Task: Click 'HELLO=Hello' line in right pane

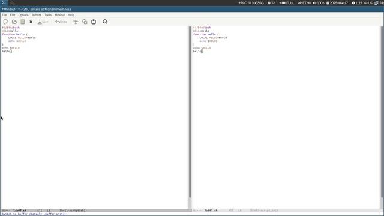Action: tap(202, 31)
